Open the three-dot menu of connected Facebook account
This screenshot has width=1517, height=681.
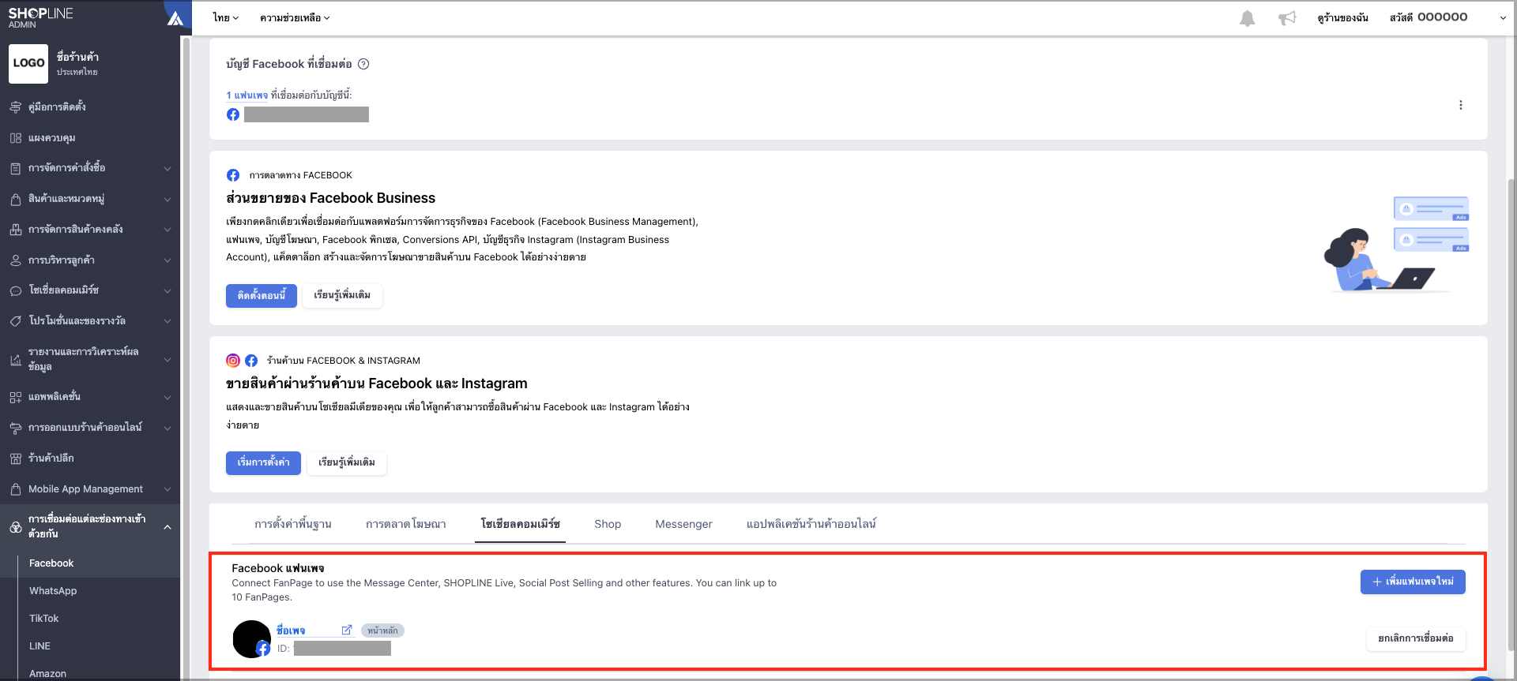(1460, 105)
